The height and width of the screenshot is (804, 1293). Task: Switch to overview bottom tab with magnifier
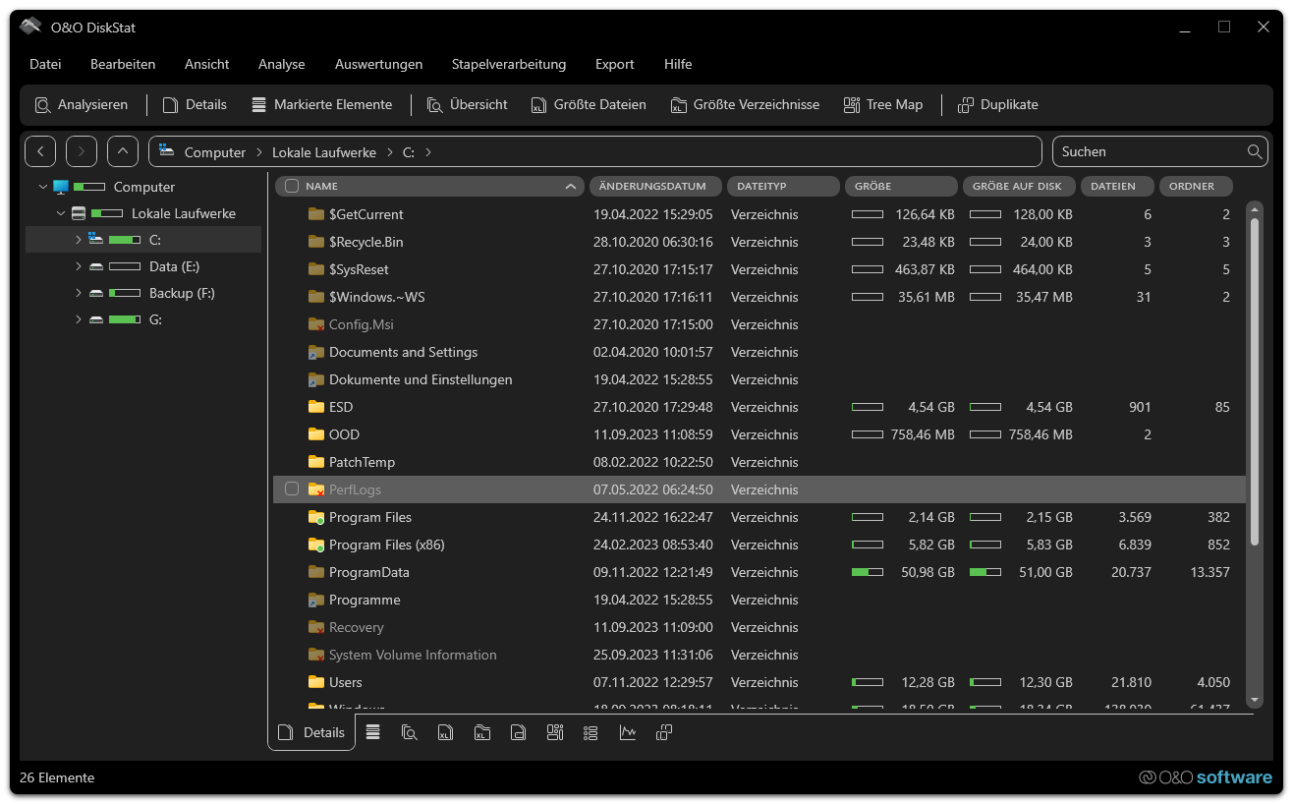410,732
